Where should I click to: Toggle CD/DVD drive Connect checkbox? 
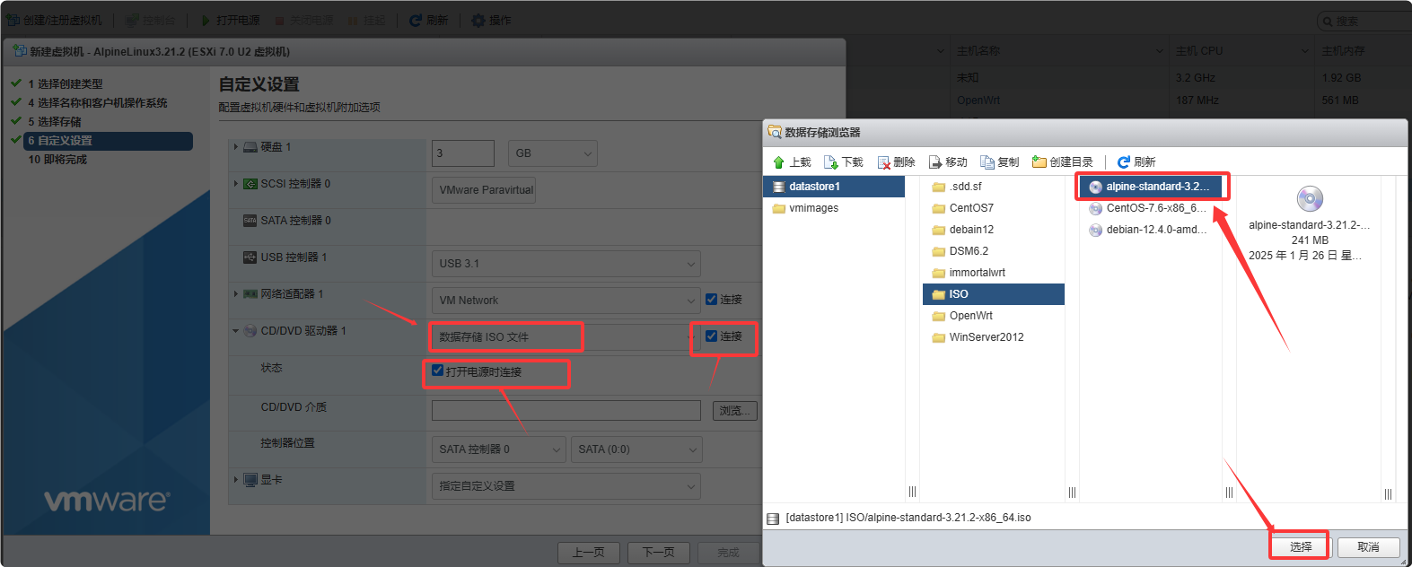712,336
